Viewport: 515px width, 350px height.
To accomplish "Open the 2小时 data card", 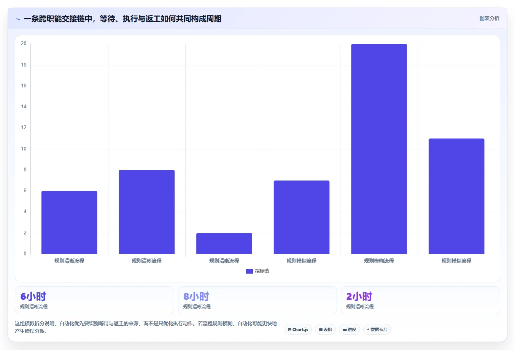I will click(x=420, y=300).
